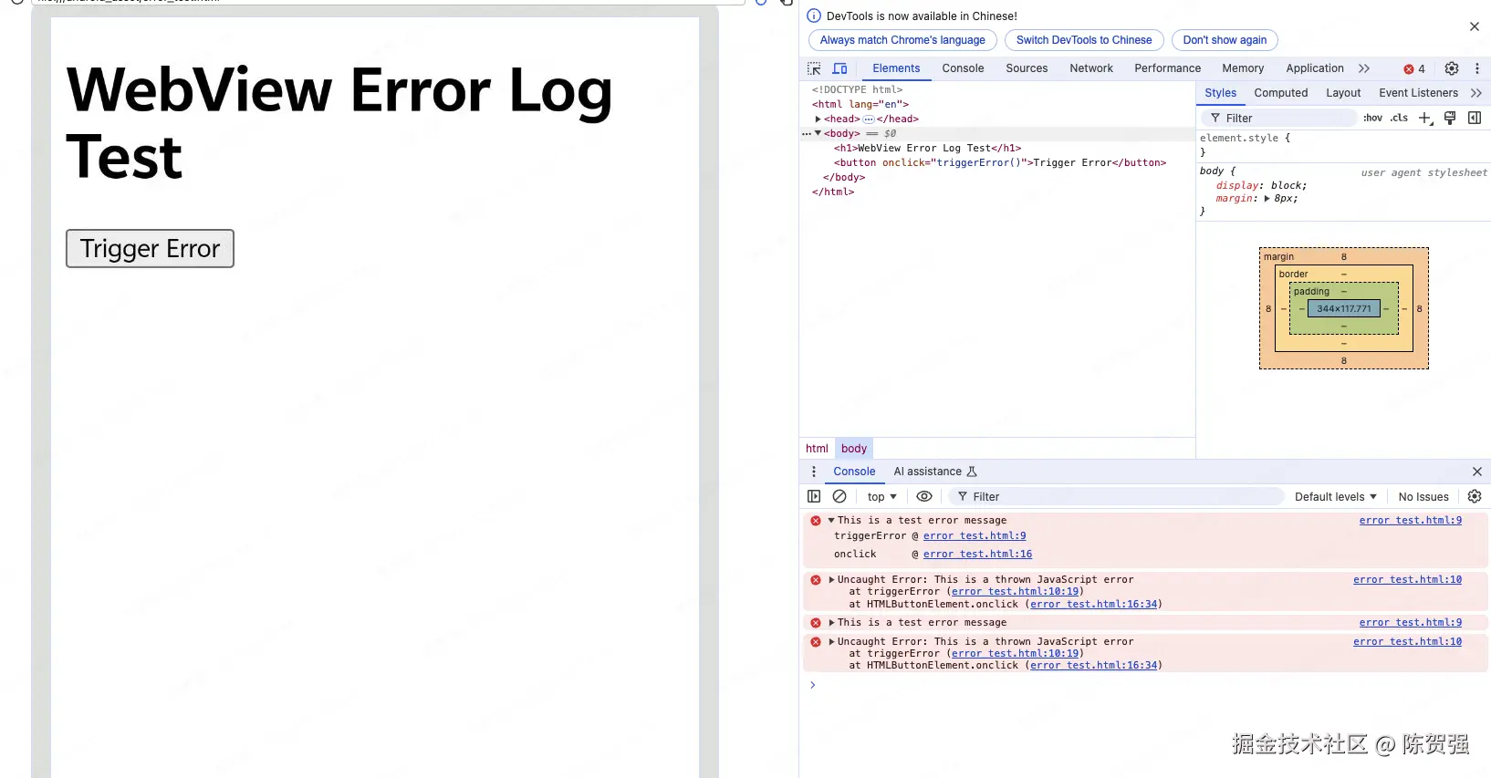
Task: Open the AI assistance drawer tab
Action: pos(935,472)
